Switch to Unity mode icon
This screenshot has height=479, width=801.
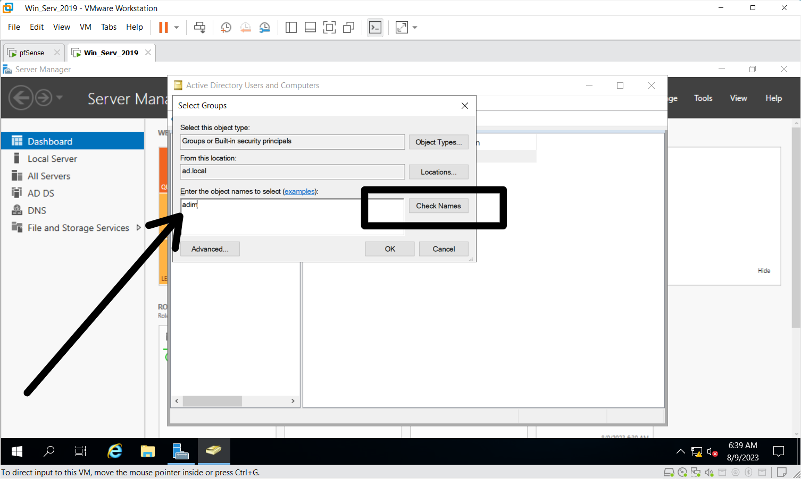[x=348, y=28]
